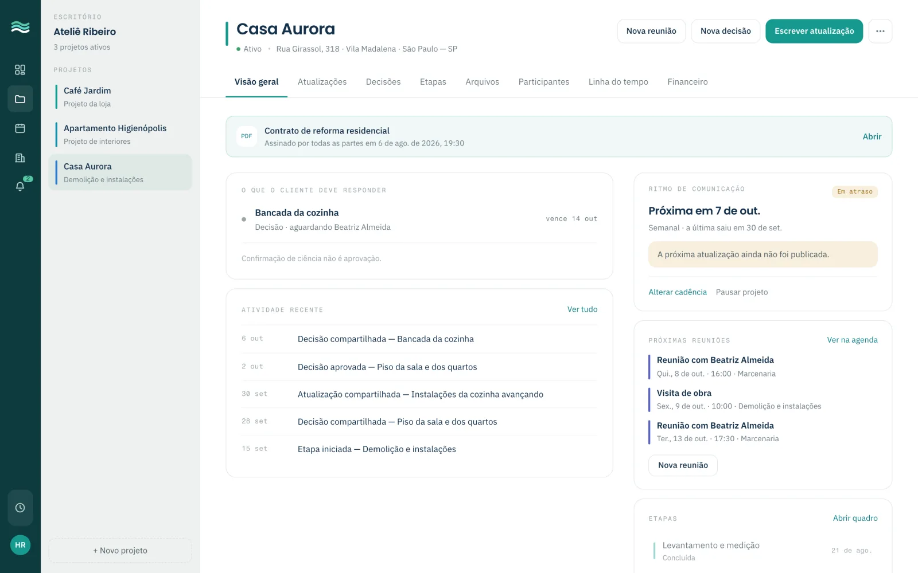The height and width of the screenshot is (573, 918).
Task: Select Apartamento Higienópolis project
Action: pyautogui.click(x=120, y=135)
